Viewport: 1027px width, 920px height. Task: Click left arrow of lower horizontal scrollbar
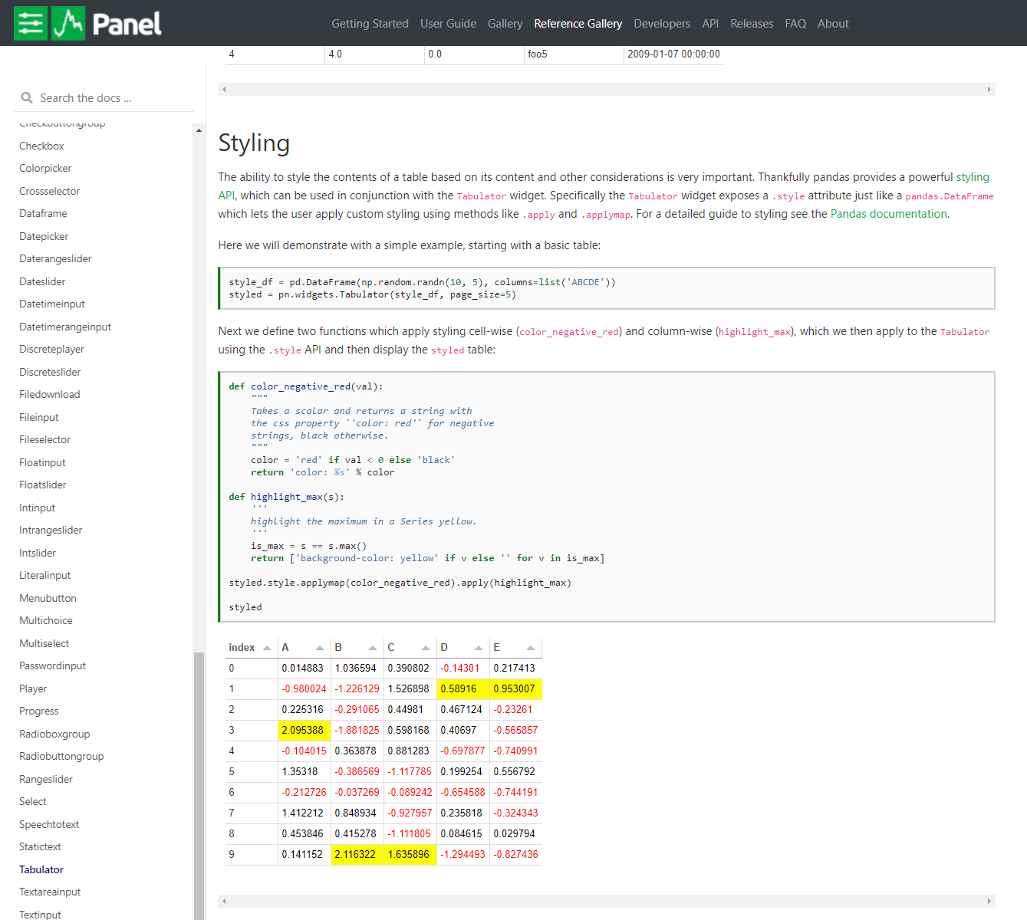(x=224, y=902)
